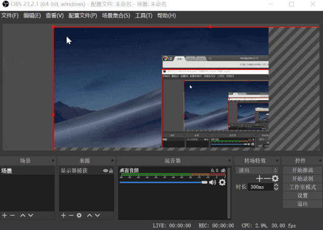Click the 时长 label
The height and width of the screenshot is (230, 323).
pyautogui.click(x=241, y=187)
